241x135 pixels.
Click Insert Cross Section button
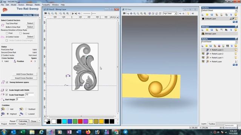click(x=24, y=78)
